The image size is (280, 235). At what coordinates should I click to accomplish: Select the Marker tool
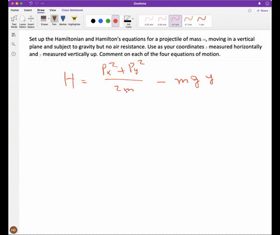coord(63,20)
